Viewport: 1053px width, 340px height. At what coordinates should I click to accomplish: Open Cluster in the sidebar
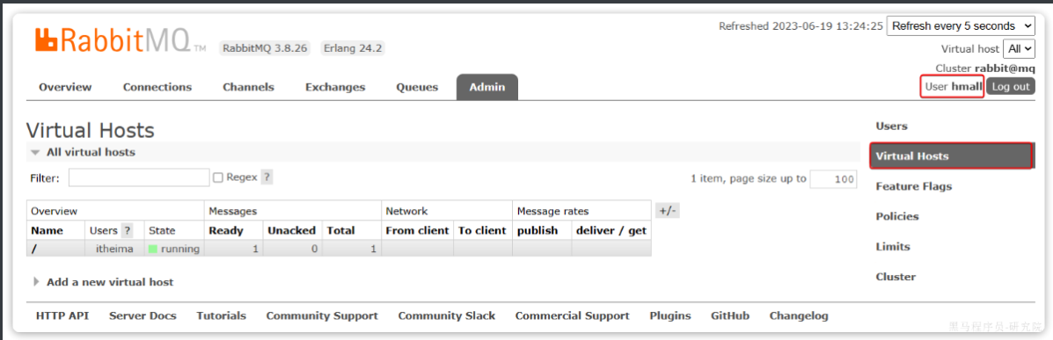(x=896, y=277)
